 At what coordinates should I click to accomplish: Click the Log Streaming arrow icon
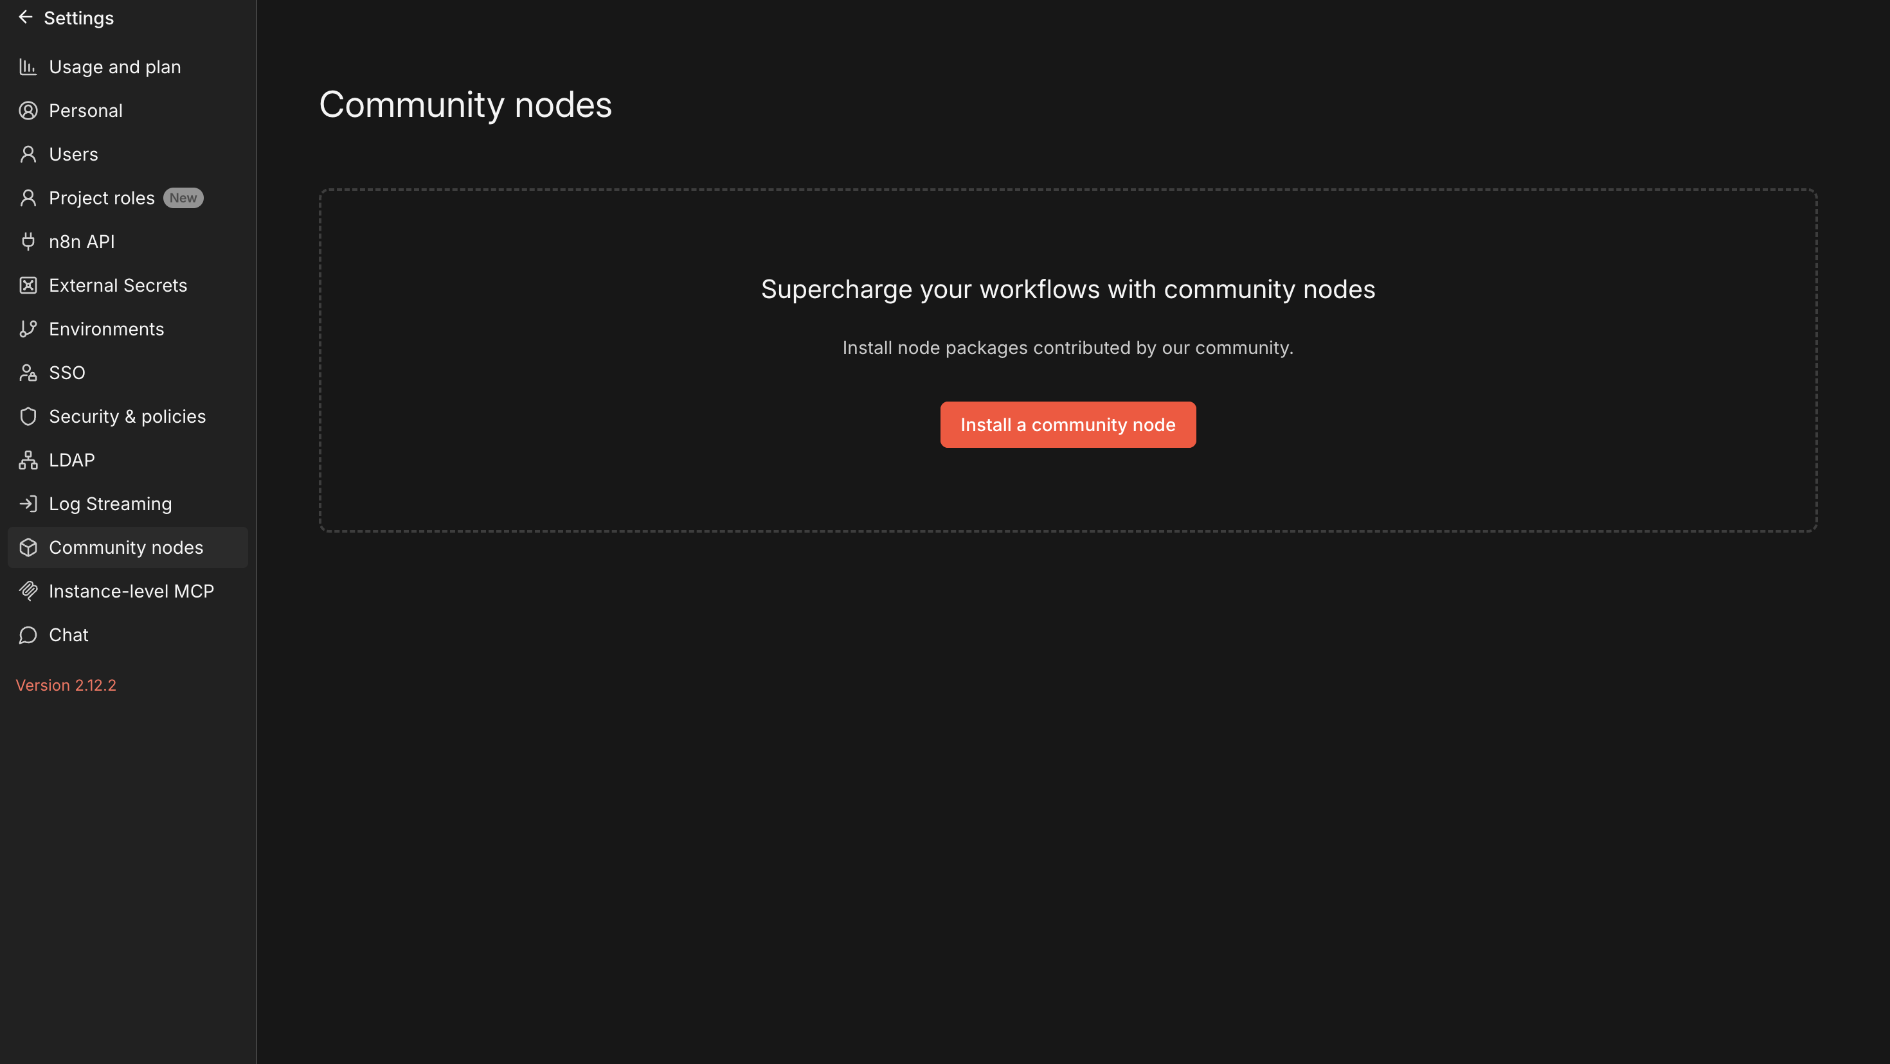pyautogui.click(x=28, y=504)
